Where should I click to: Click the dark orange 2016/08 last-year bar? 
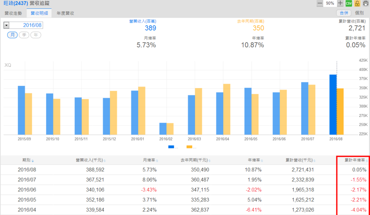[340, 111]
